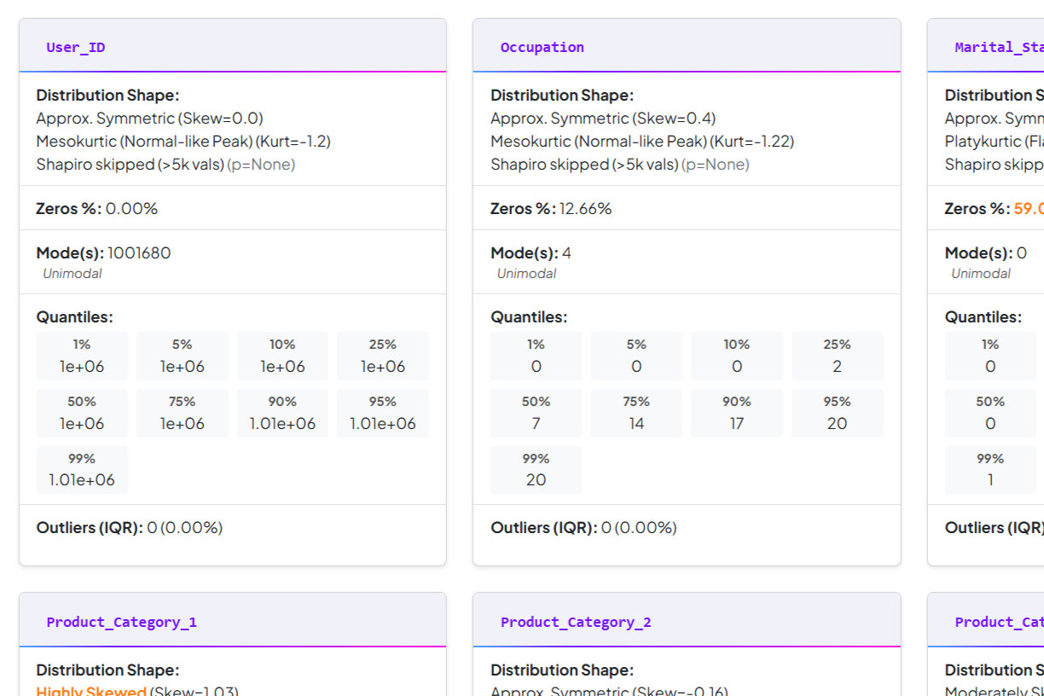Screen dimensions: 1044x696
Task: Select User_ID's 10% quantile tile
Action: [x=282, y=356]
